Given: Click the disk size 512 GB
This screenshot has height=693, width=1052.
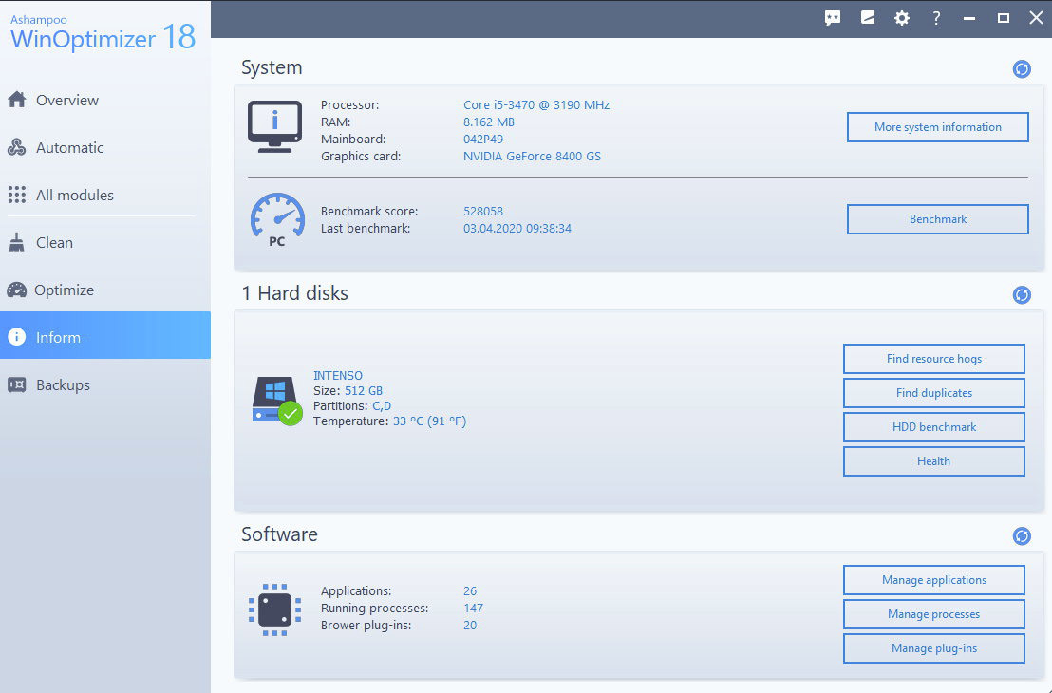Looking at the screenshot, I should click(364, 390).
